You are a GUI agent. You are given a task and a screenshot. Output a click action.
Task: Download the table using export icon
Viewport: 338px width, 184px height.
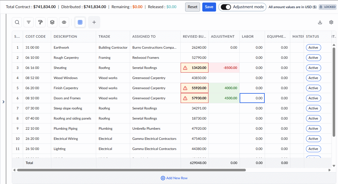click(320, 22)
